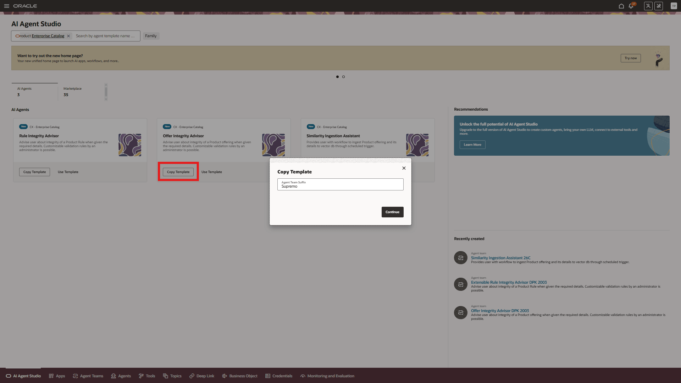Open Similarity Ingestion Assistant 26C link
681x383 pixels.
coord(500,258)
